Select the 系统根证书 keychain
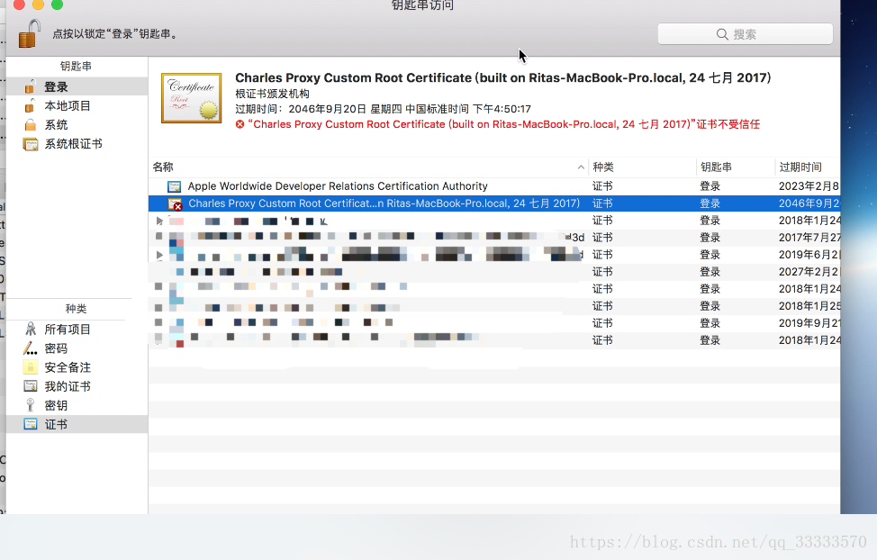Image resolution: width=877 pixels, height=560 pixels. click(x=77, y=144)
